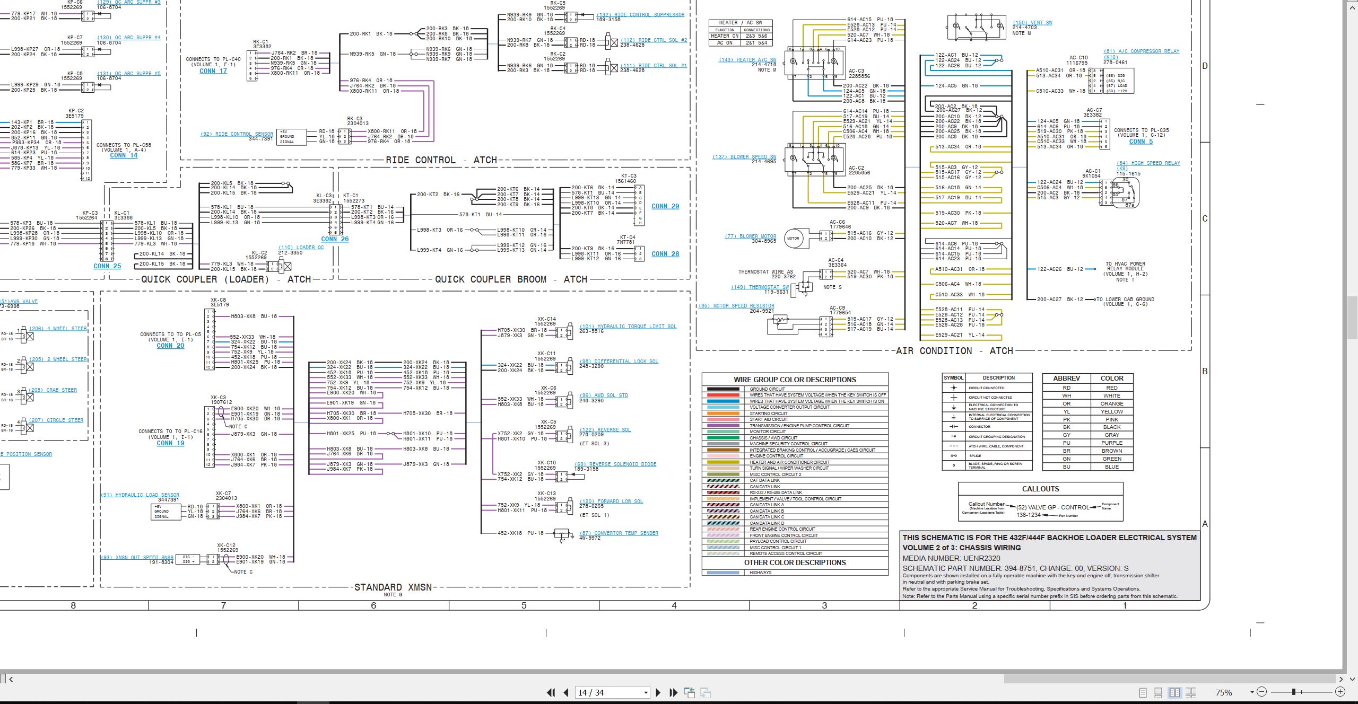Open the (207) CIRCLE STEER link

pos(56,420)
